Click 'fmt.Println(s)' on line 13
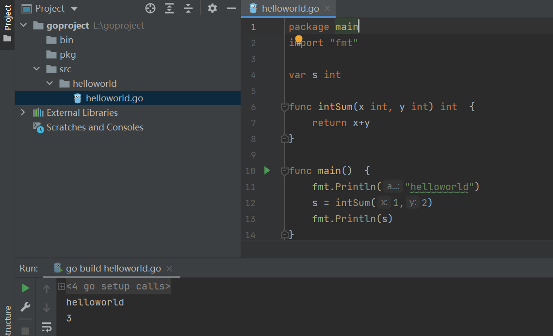Image resolution: width=553 pixels, height=336 pixels. pyautogui.click(x=352, y=219)
